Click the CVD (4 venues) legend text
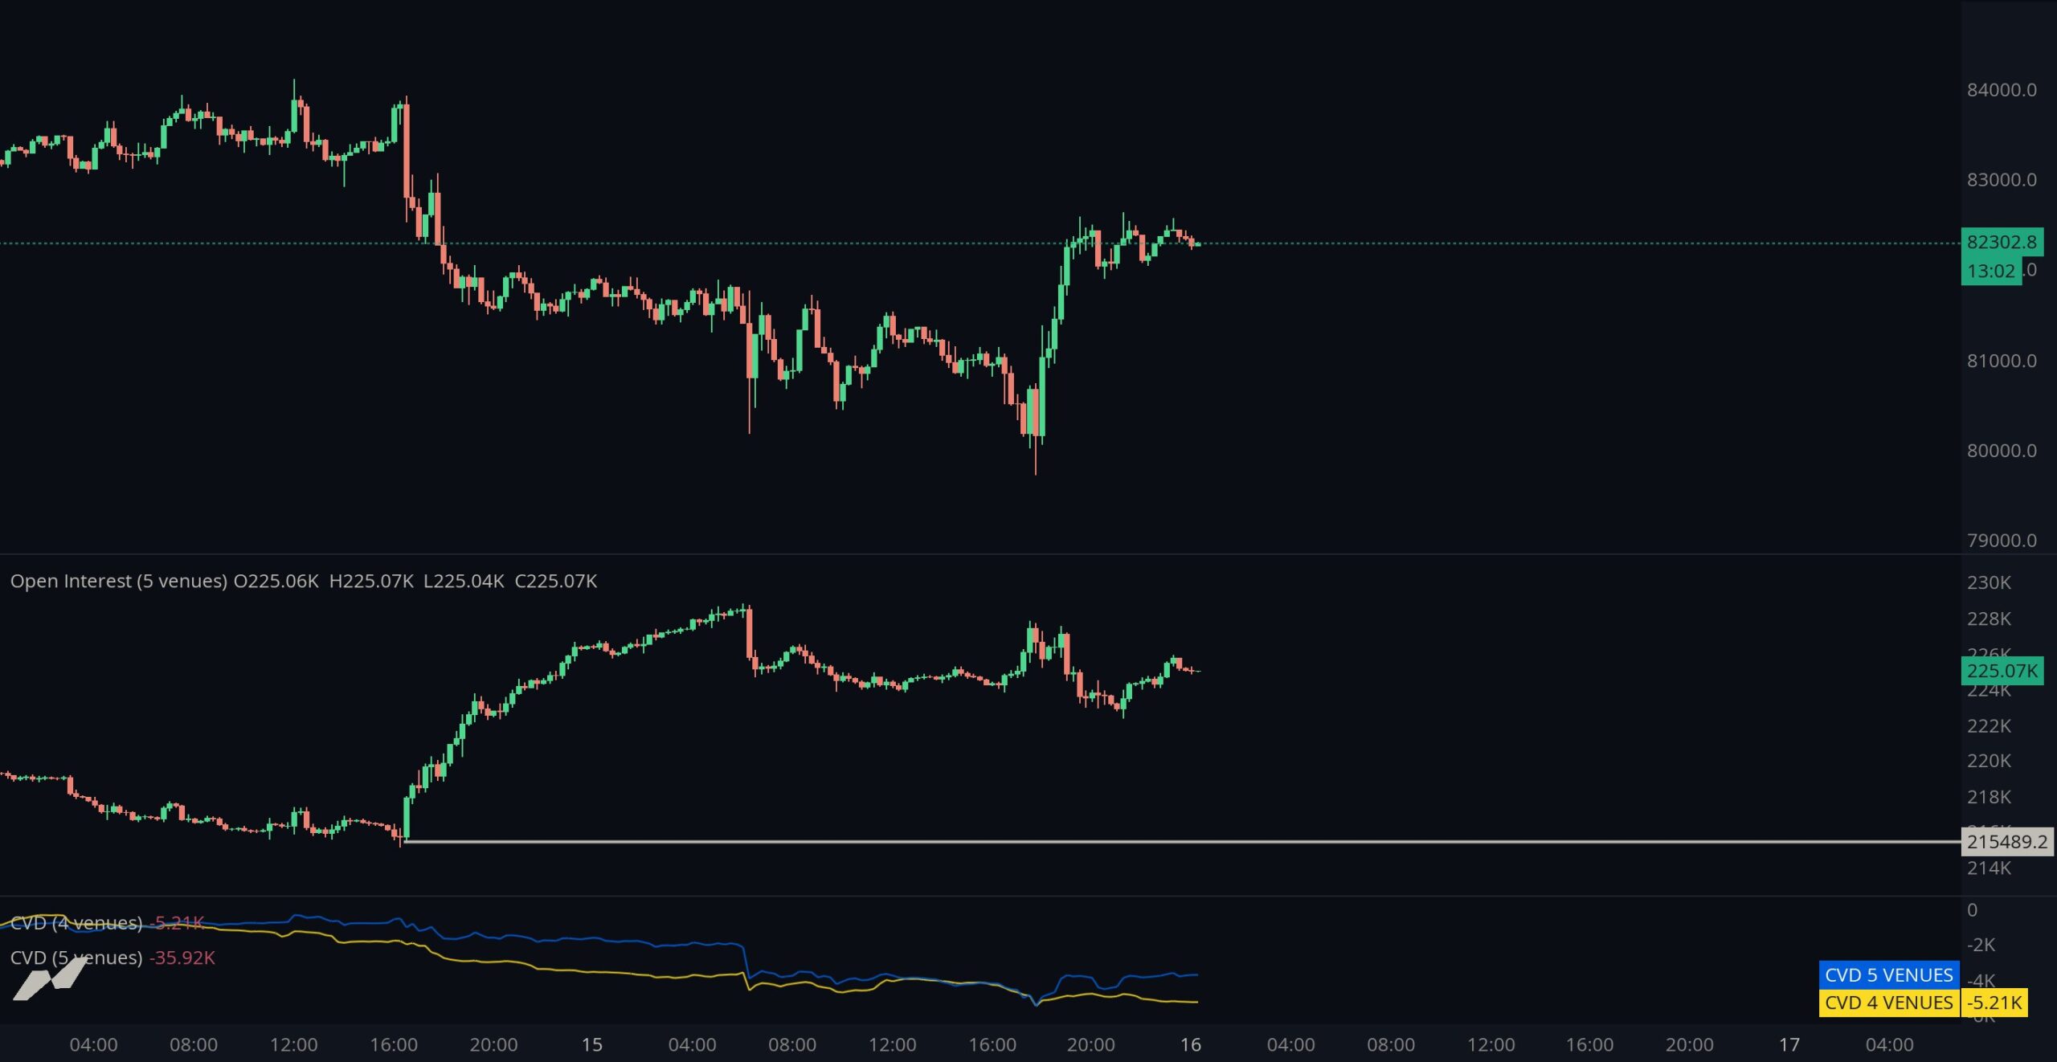 76,923
